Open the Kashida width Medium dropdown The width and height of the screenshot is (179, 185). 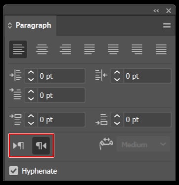143,144
